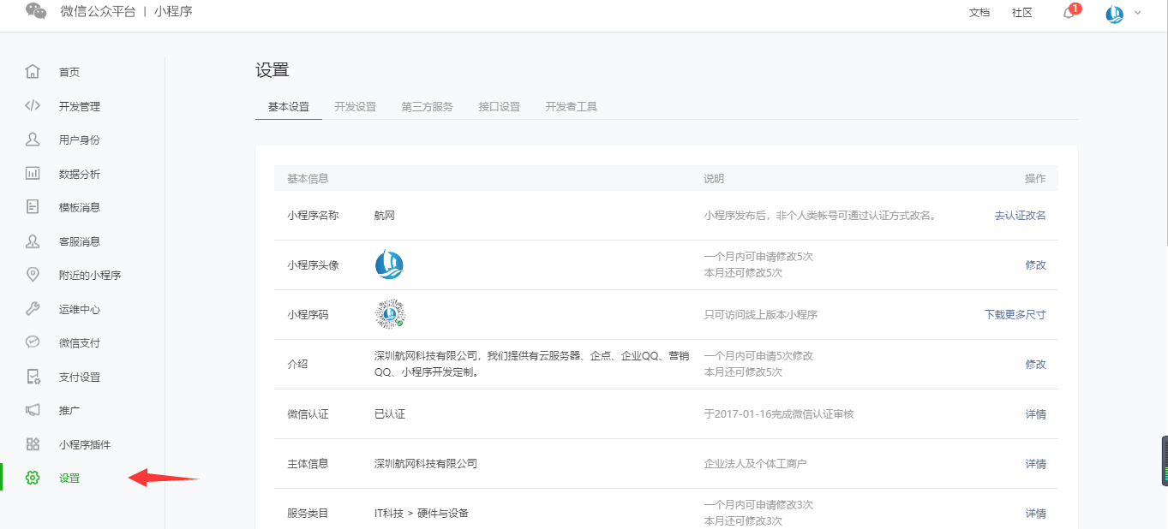The image size is (1168, 529).
Task: Open 小程序插件 in the sidebar
Action: pyautogui.click(x=85, y=444)
